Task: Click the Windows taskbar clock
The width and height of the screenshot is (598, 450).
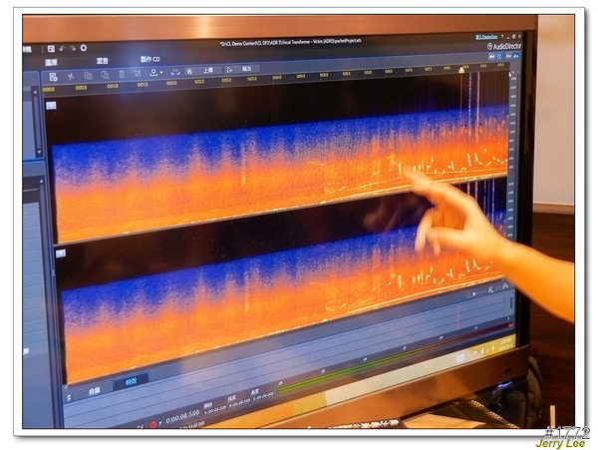Action: coord(505,343)
